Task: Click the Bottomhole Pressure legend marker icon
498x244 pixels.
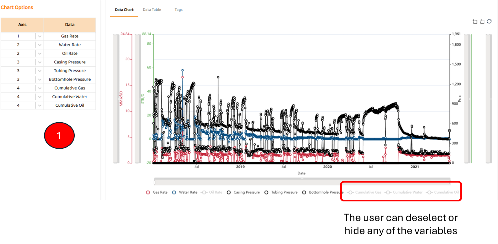Action: (x=304, y=192)
